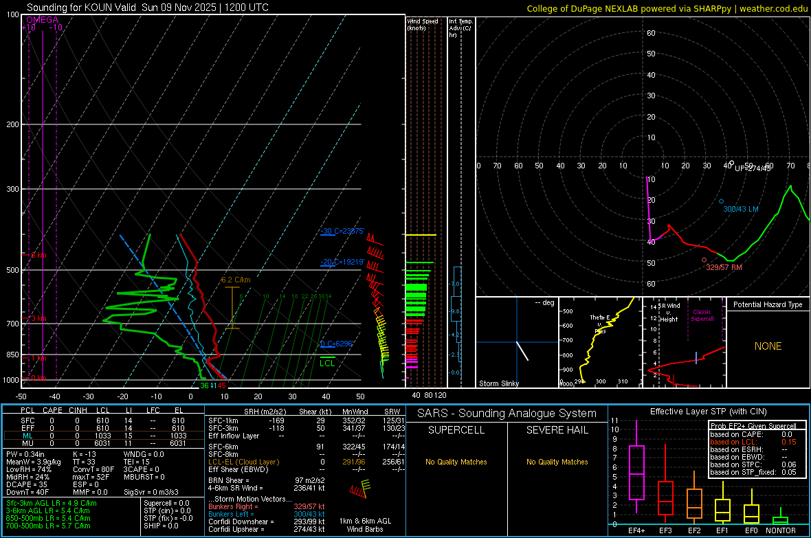Viewport: 811px width, 538px height.
Task: Click No Quality Matches under SEVERE HAIL
Action: [557, 462]
